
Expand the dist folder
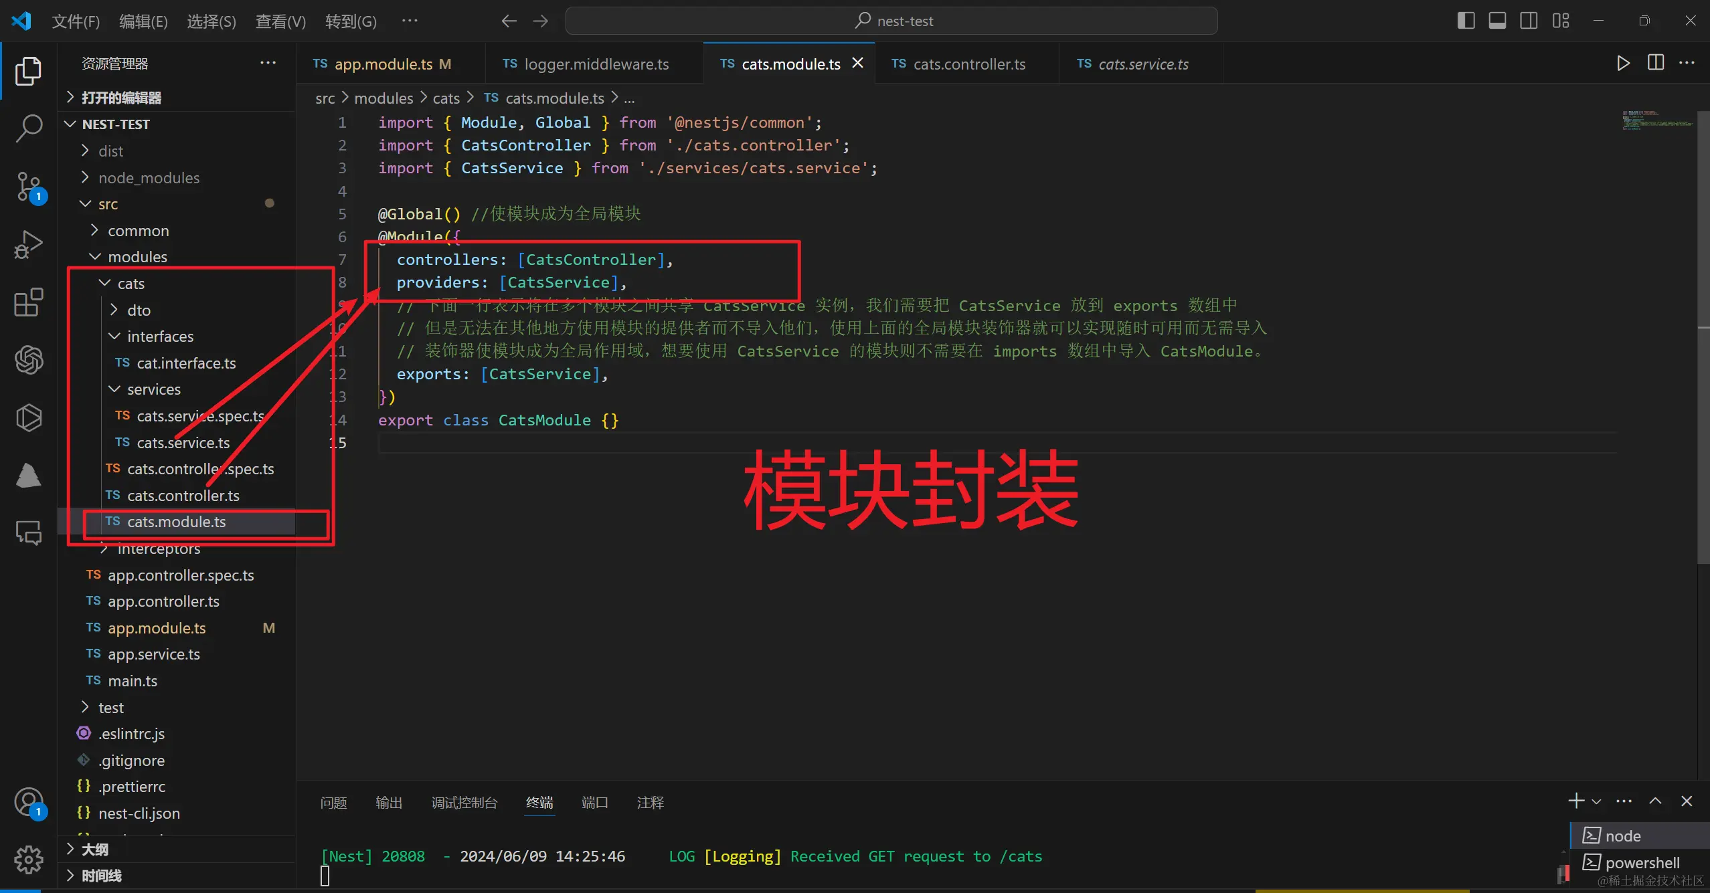click(177, 151)
